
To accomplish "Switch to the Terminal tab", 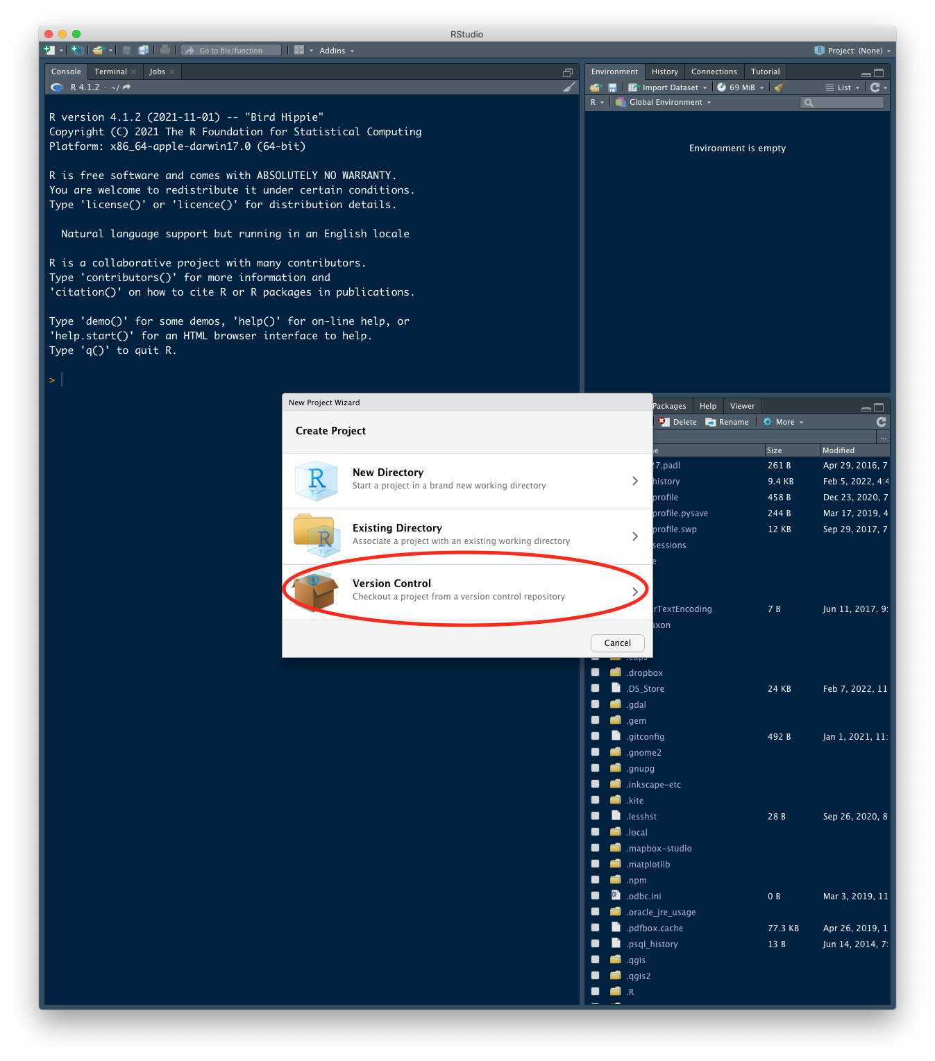I will click(x=110, y=71).
